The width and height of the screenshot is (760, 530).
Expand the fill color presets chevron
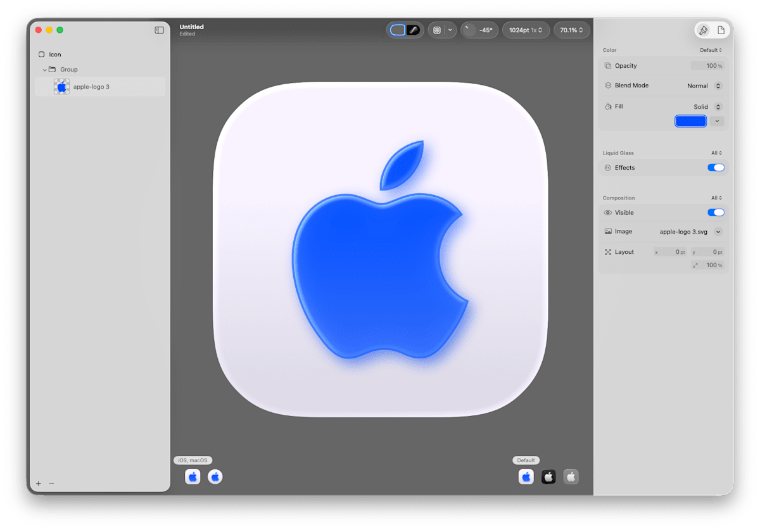click(717, 121)
